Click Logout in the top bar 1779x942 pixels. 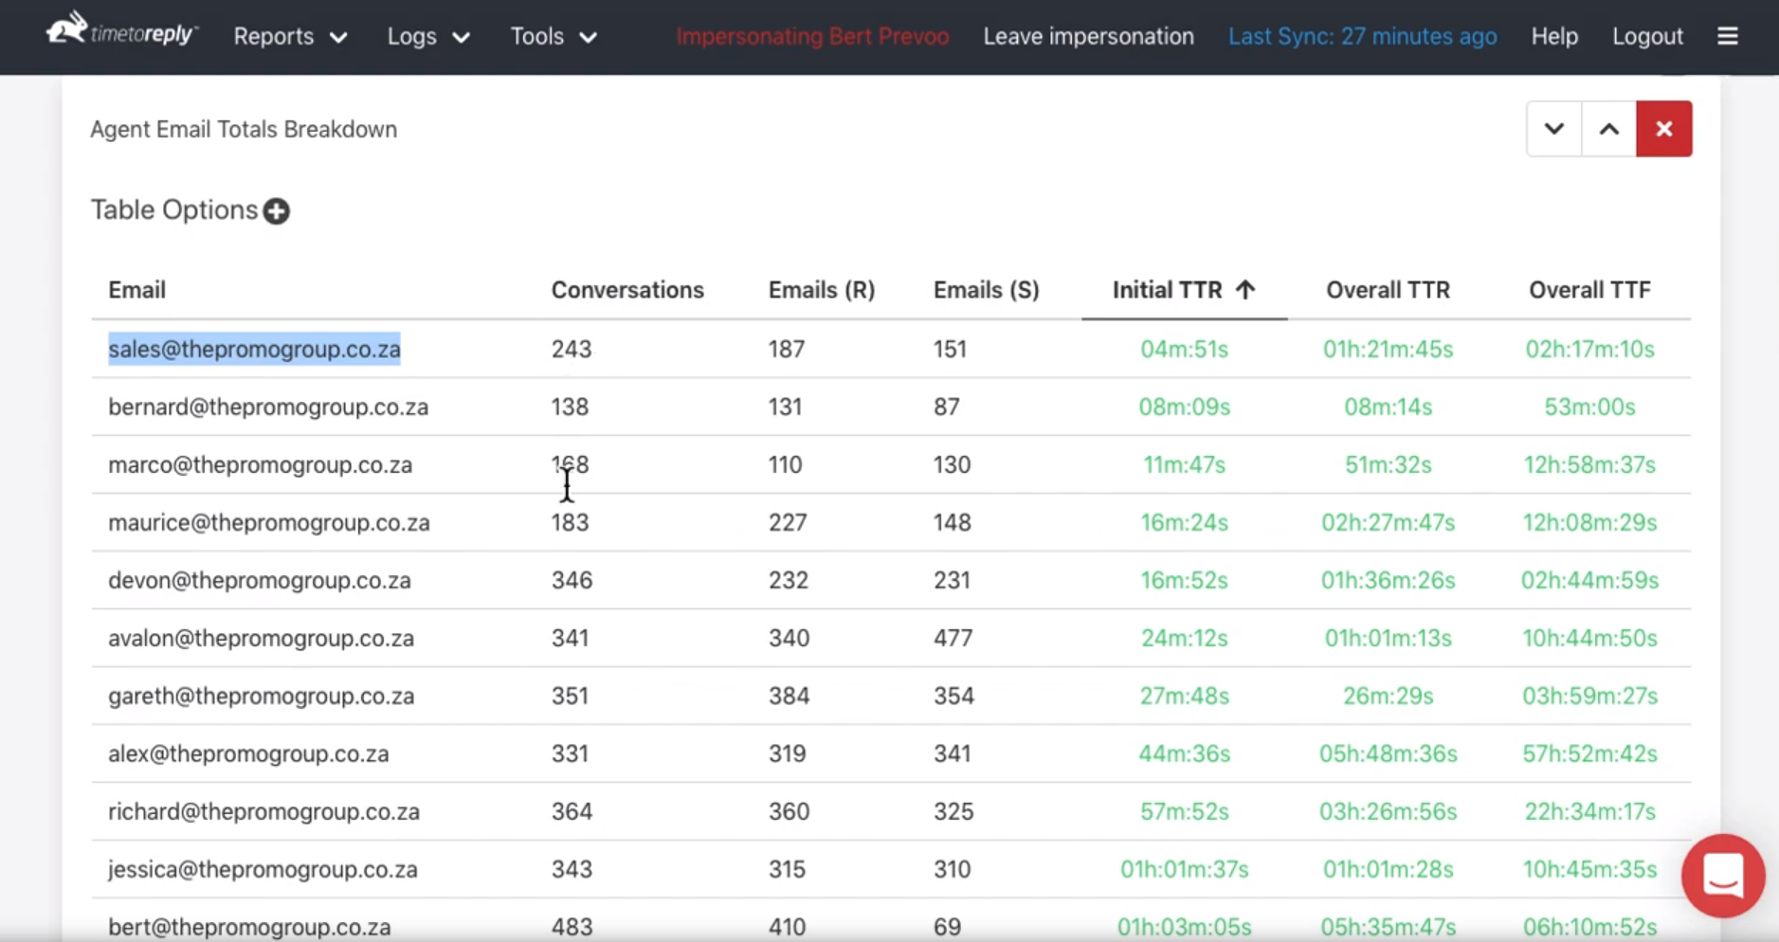(x=1647, y=37)
